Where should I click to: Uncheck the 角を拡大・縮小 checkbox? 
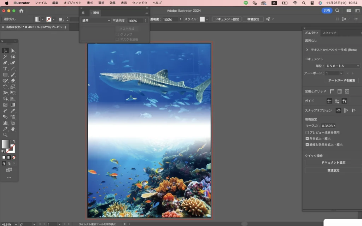tap(307, 138)
